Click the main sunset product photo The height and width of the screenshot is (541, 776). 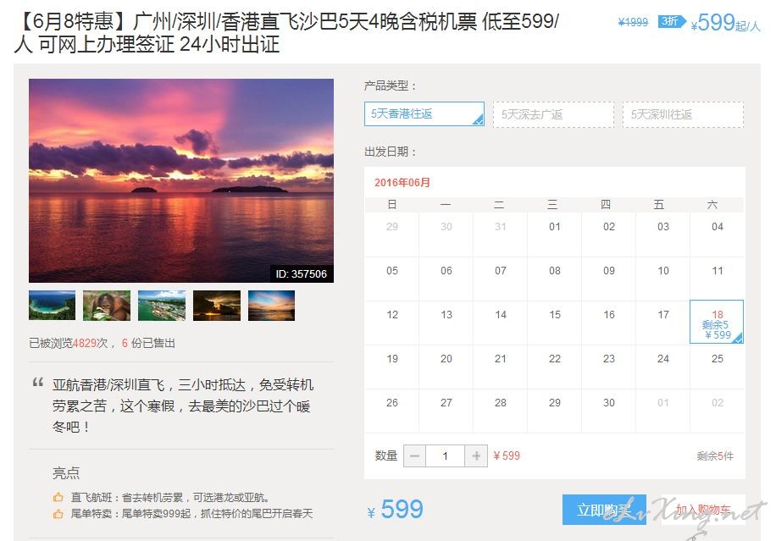coord(181,180)
